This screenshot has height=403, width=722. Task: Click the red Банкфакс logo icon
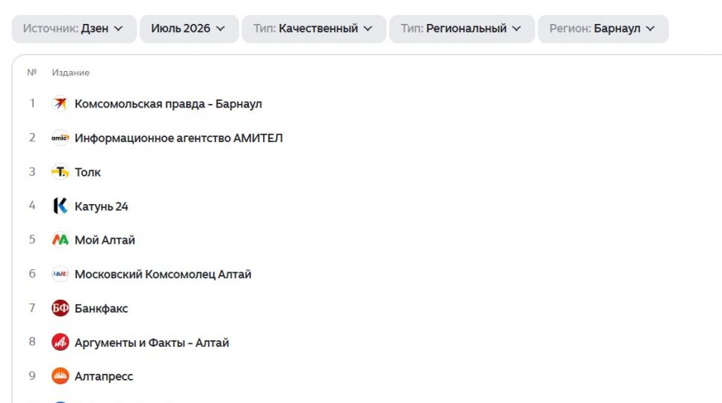(61, 308)
